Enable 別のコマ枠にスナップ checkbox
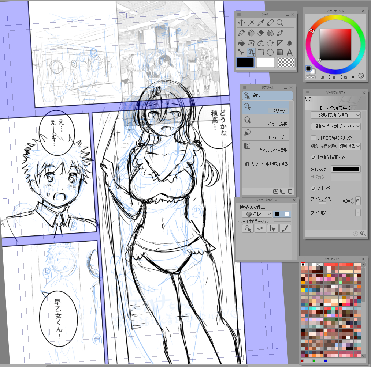371x367 pixels. pyautogui.click(x=313, y=138)
